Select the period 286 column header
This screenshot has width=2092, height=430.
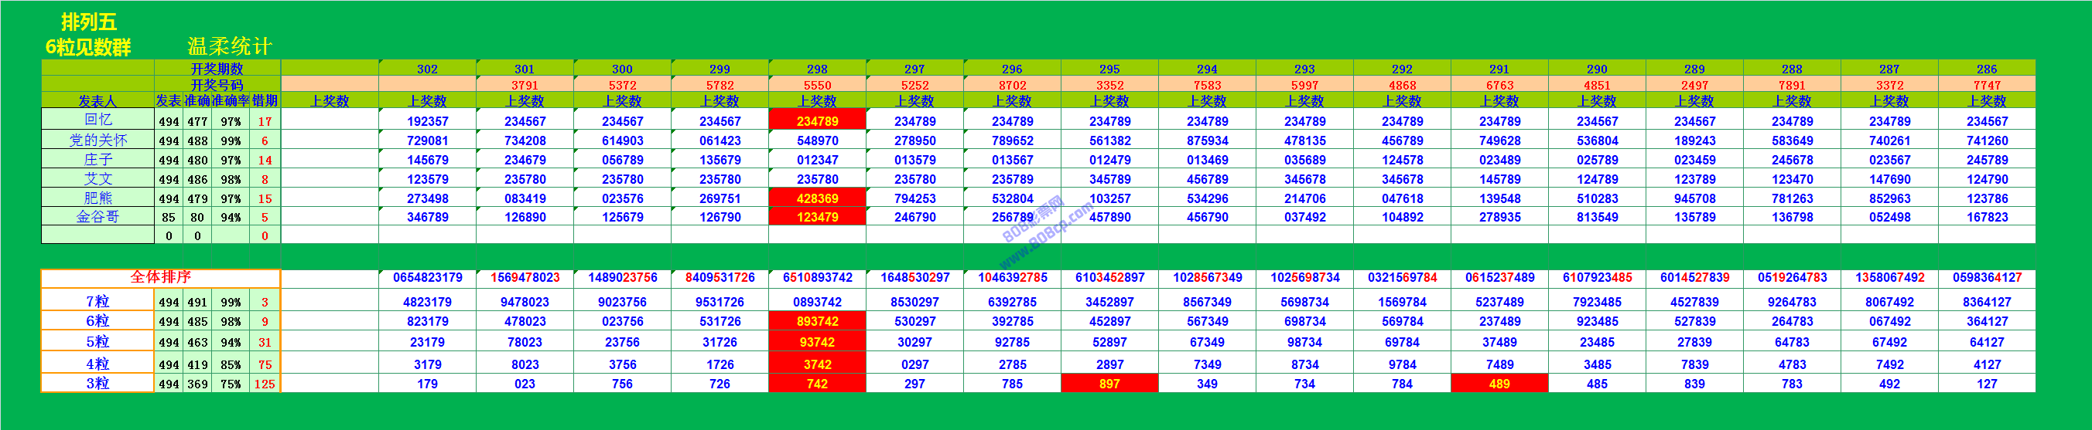[x=1987, y=69]
